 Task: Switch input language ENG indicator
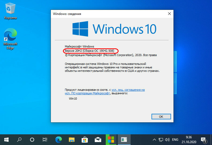click(175, 140)
